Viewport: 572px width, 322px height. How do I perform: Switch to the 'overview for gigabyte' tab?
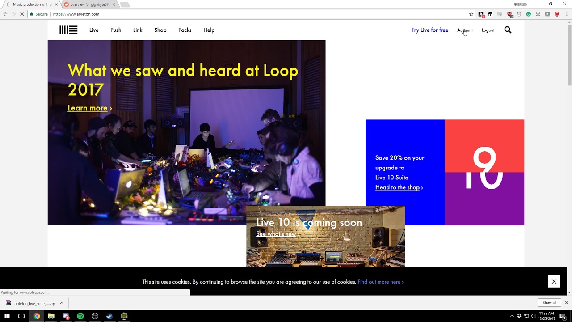89,4
